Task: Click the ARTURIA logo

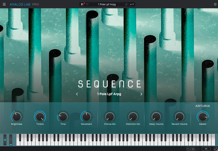Action: pyautogui.click(x=203, y=106)
